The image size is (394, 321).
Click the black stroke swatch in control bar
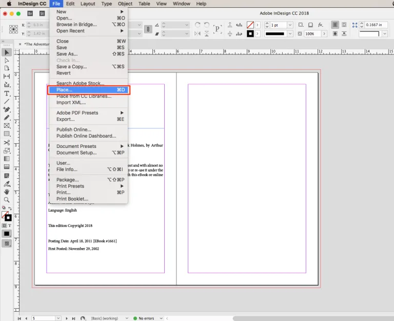(250, 34)
